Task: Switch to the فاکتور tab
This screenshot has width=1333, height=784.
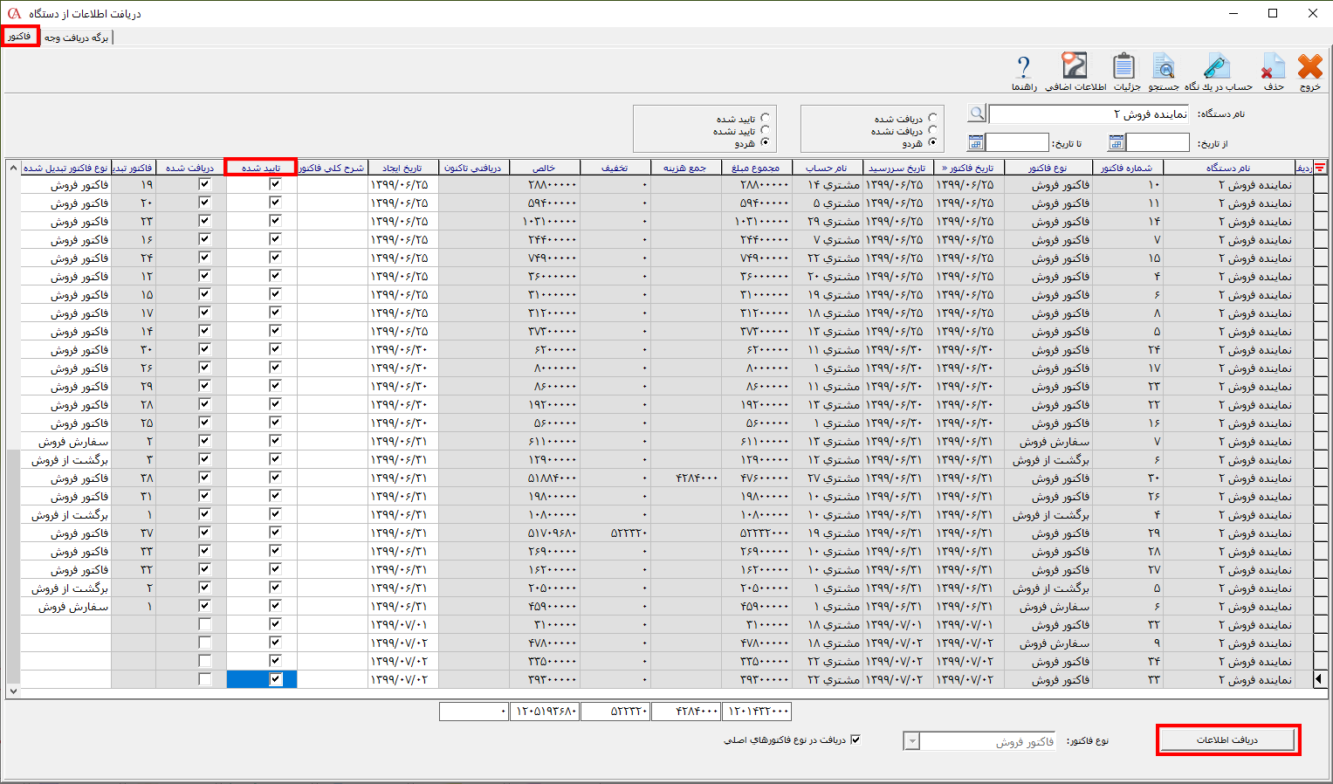Action: click(x=20, y=37)
